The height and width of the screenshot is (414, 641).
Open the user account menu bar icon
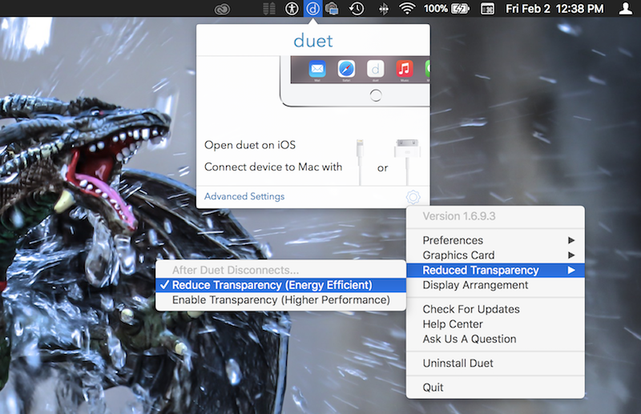[x=625, y=9]
